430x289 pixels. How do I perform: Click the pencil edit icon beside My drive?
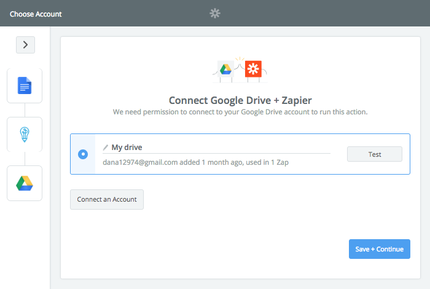tap(106, 148)
